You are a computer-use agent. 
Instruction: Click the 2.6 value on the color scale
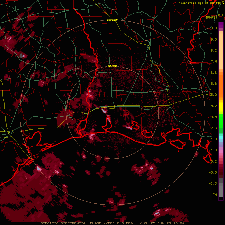214,128
